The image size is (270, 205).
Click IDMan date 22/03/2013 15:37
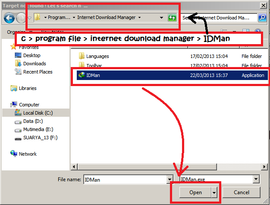click(209, 75)
